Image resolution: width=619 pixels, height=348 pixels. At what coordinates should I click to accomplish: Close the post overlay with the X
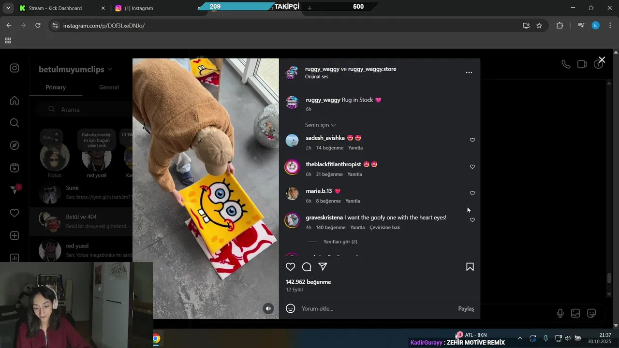(x=602, y=60)
